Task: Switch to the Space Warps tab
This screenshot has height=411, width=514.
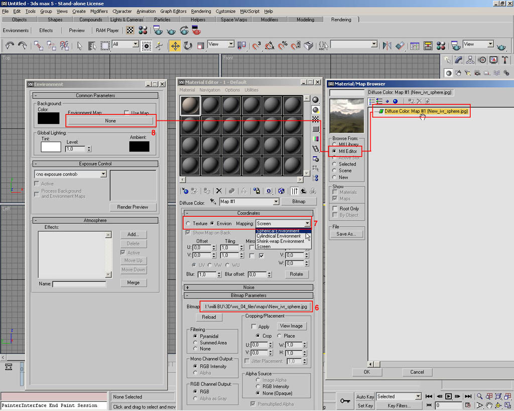Action: pos(234,20)
